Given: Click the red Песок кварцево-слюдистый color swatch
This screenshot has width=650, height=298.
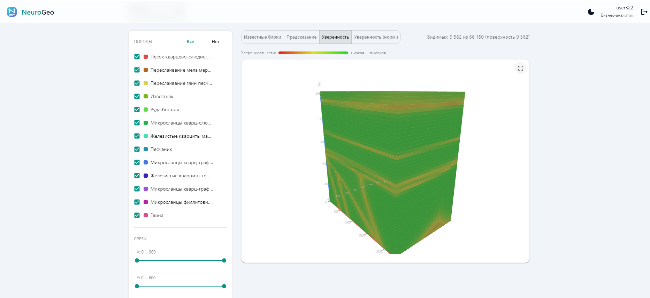Looking at the screenshot, I should pyautogui.click(x=146, y=57).
